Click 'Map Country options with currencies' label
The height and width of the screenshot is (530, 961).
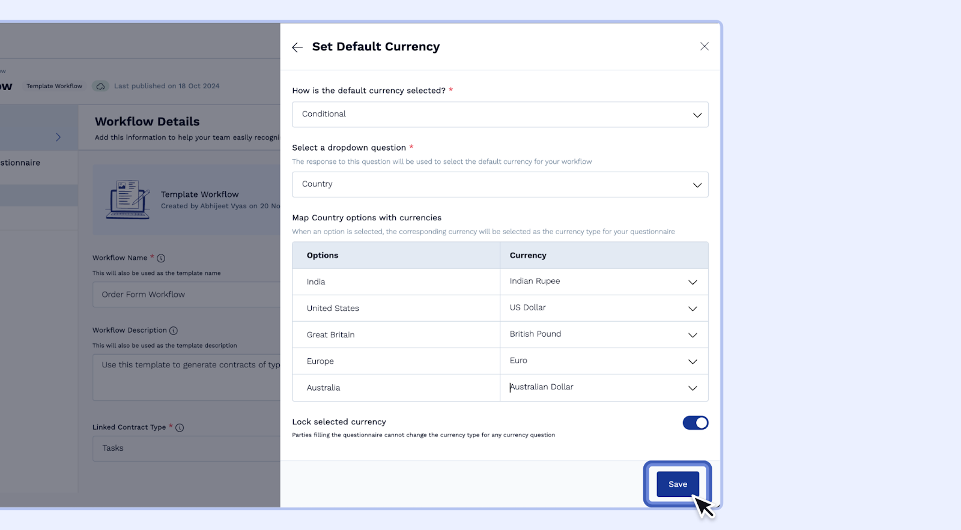point(367,218)
